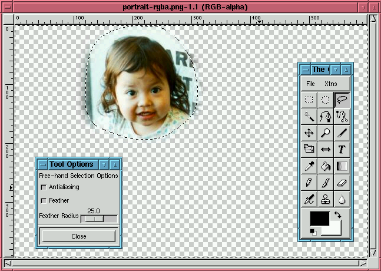
Task: Select the Eraser tool
Action: click(x=342, y=183)
